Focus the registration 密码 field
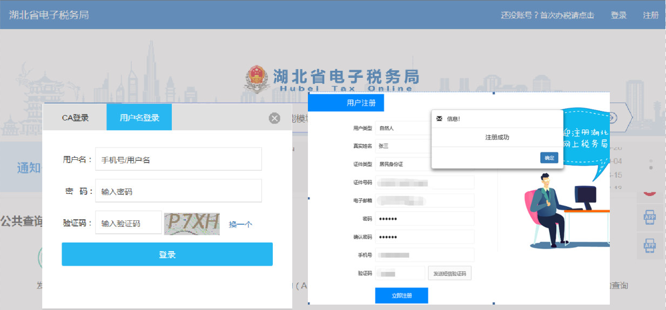 click(425, 219)
